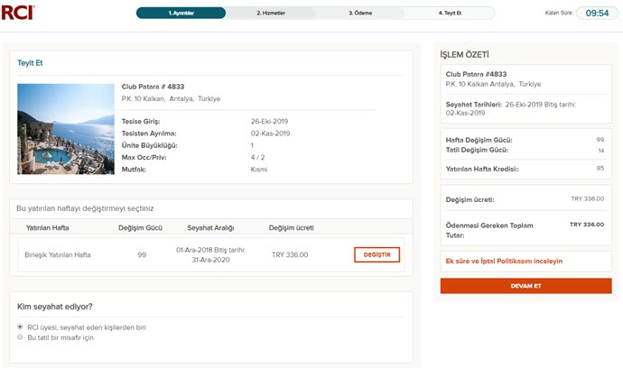Click Tatil Değişim Gücü label

[477, 150]
